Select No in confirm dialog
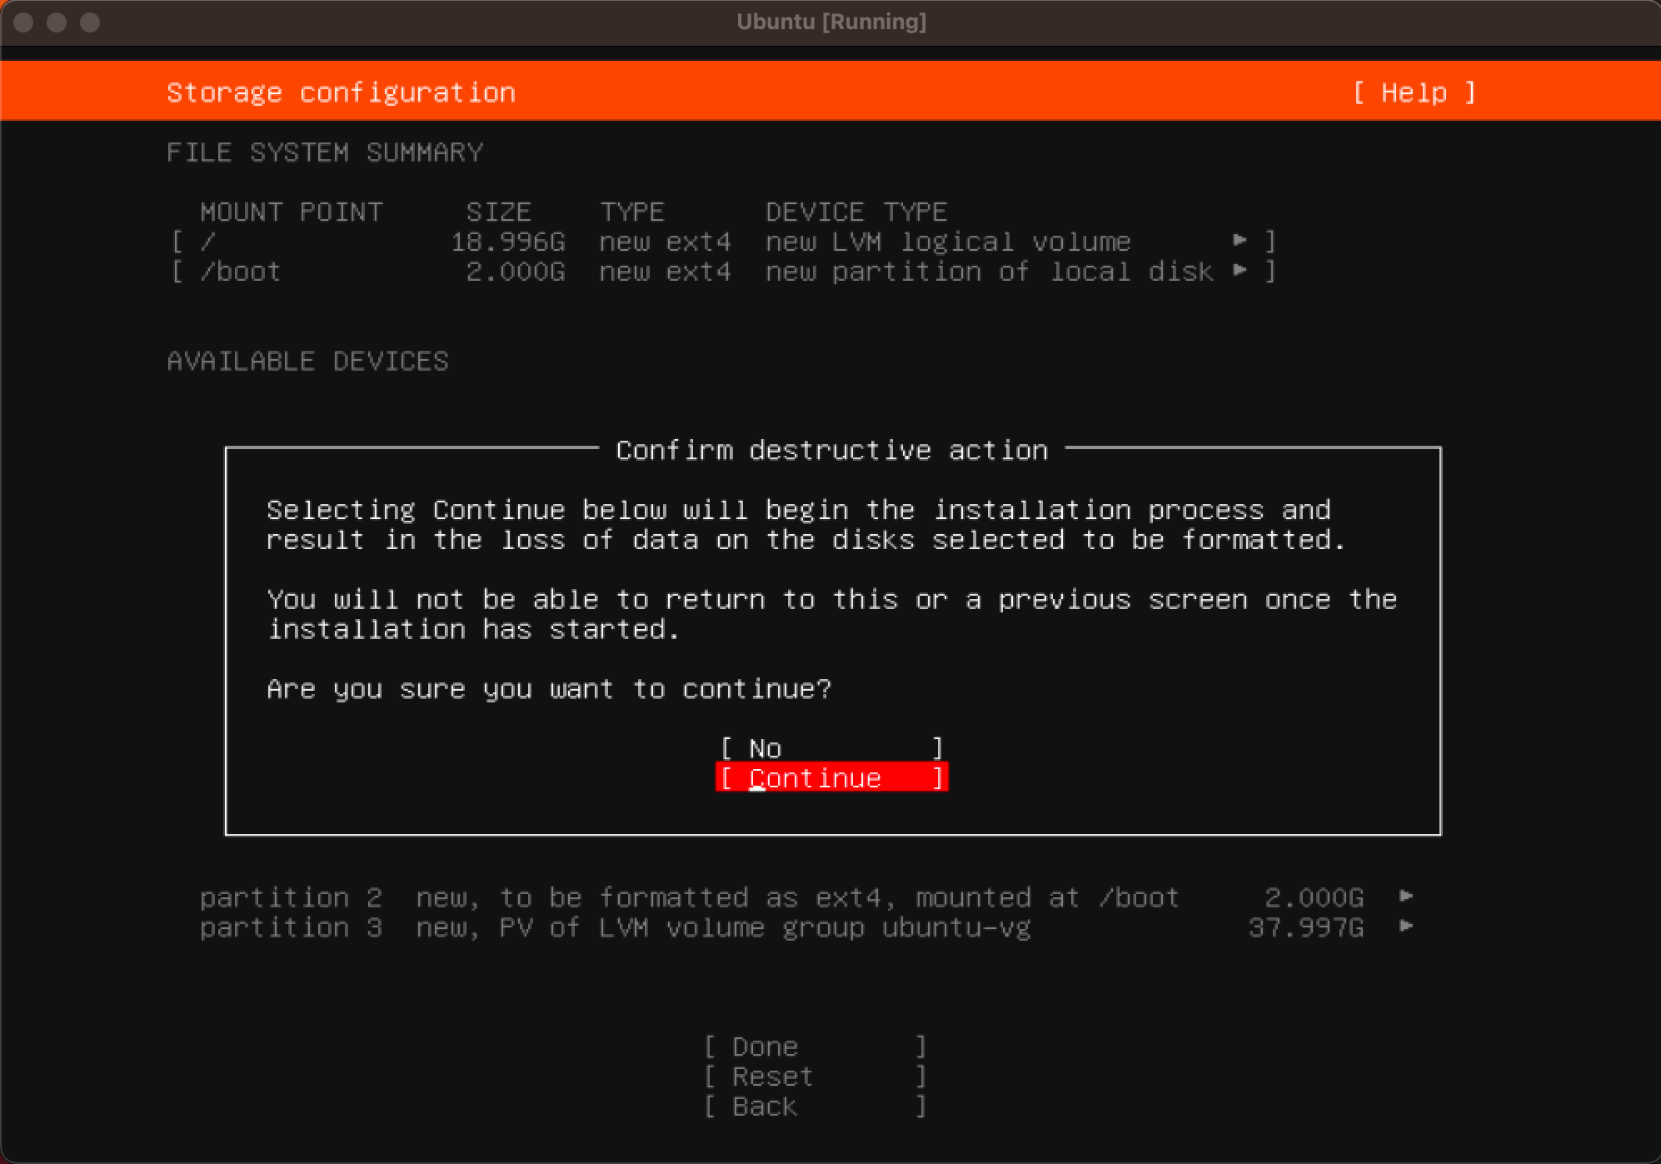The width and height of the screenshot is (1661, 1164). coord(830,747)
